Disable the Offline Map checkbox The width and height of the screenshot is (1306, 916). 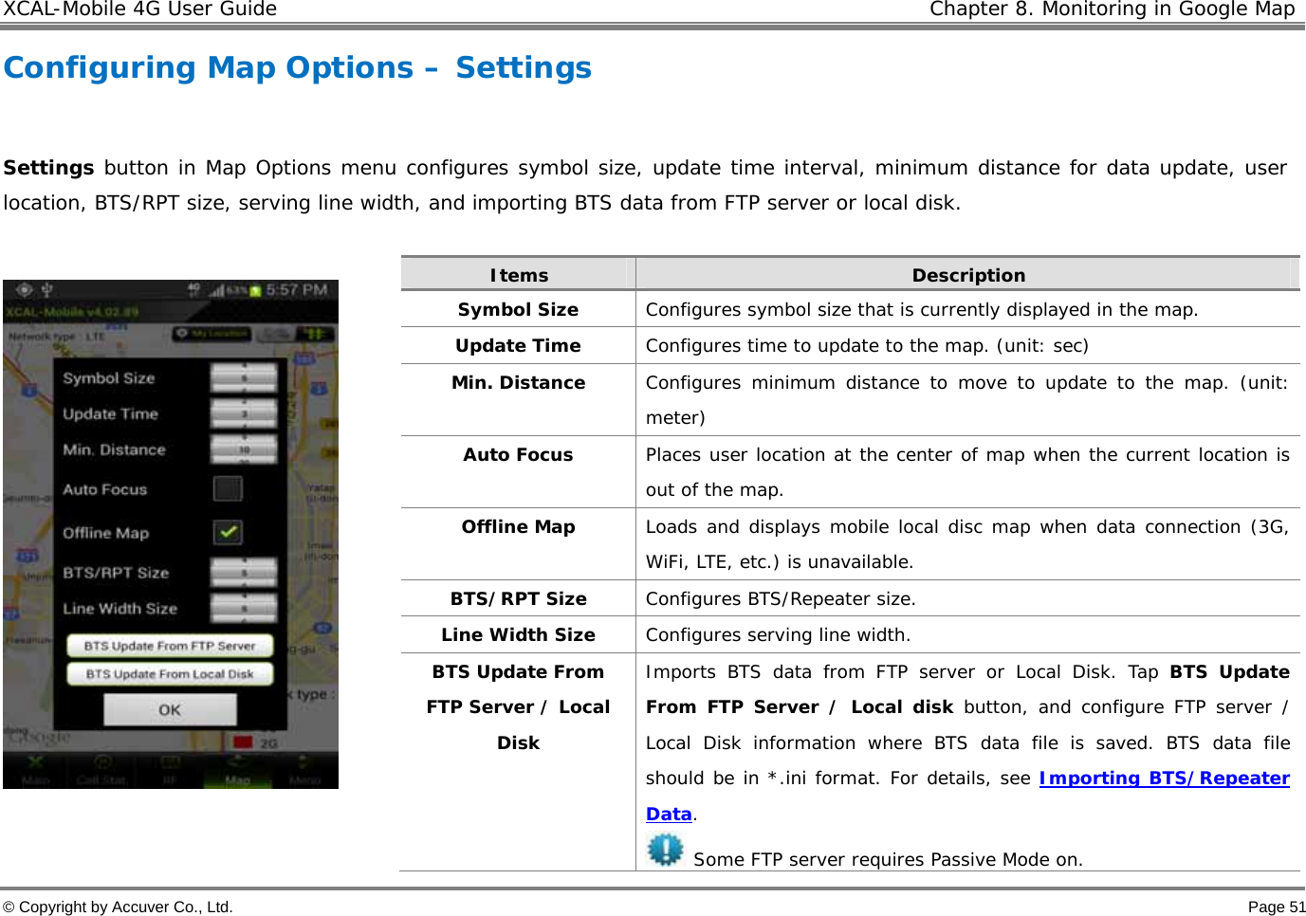(x=227, y=532)
